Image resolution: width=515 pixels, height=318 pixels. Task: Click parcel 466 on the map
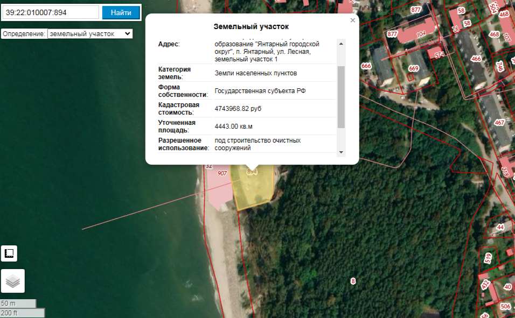click(x=476, y=59)
